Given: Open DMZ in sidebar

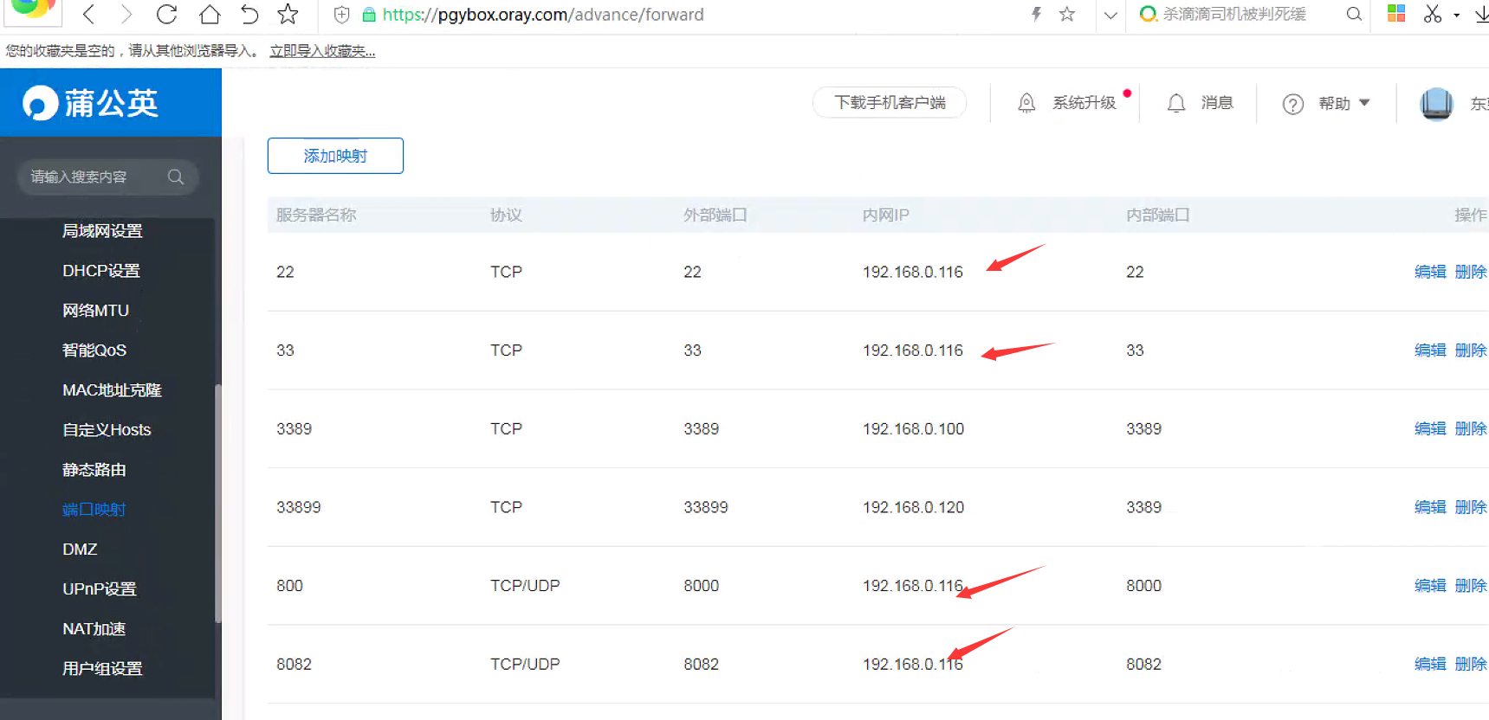Looking at the screenshot, I should pyautogui.click(x=80, y=550).
